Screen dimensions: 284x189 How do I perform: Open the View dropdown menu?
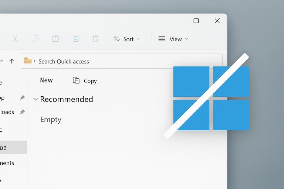(x=173, y=39)
